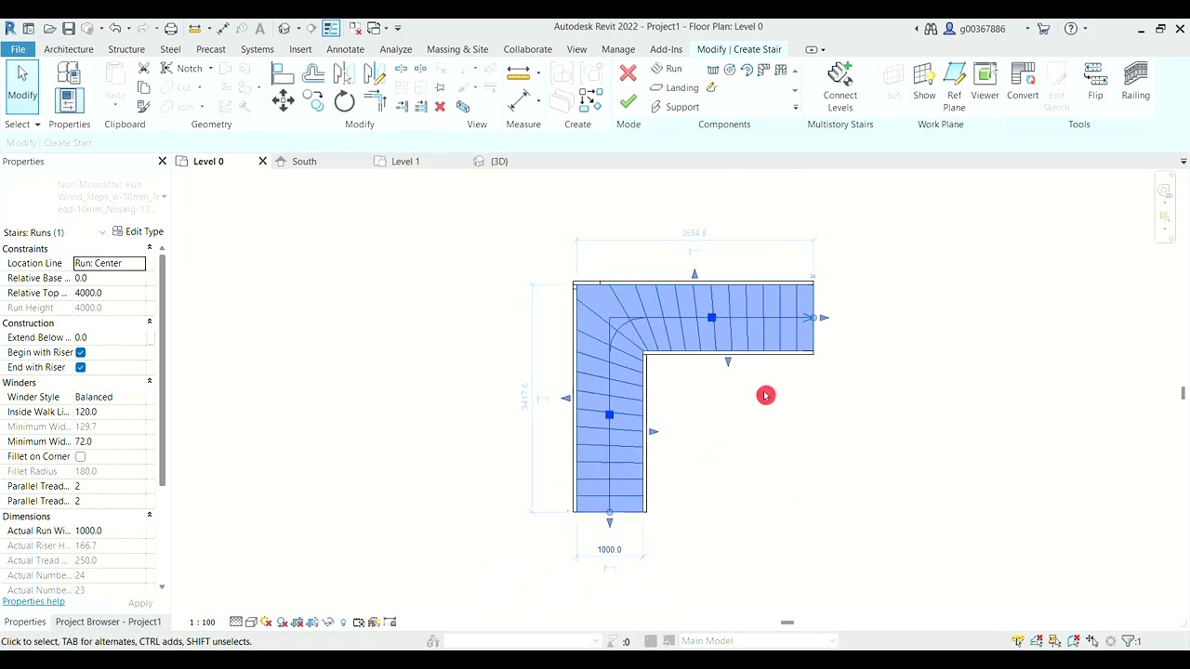Switch to the South view tab

pyautogui.click(x=304, y=162)
